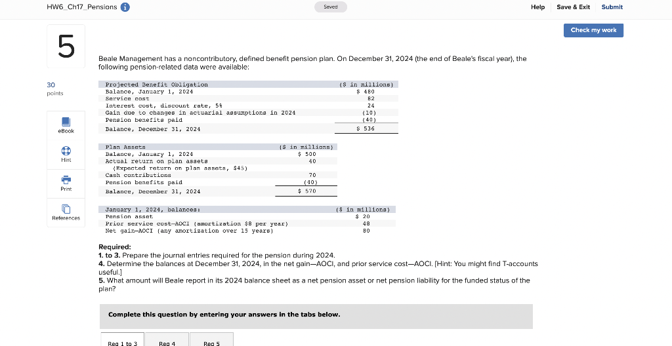Click the info icon next to HW6_Ch17_Pensions
Image resolution: width=672 pixels, height=346 pixels.
(x=125, y=7)
